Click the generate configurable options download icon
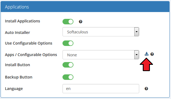171x99 pixels. pyautogui.click(x=146, y=54)
